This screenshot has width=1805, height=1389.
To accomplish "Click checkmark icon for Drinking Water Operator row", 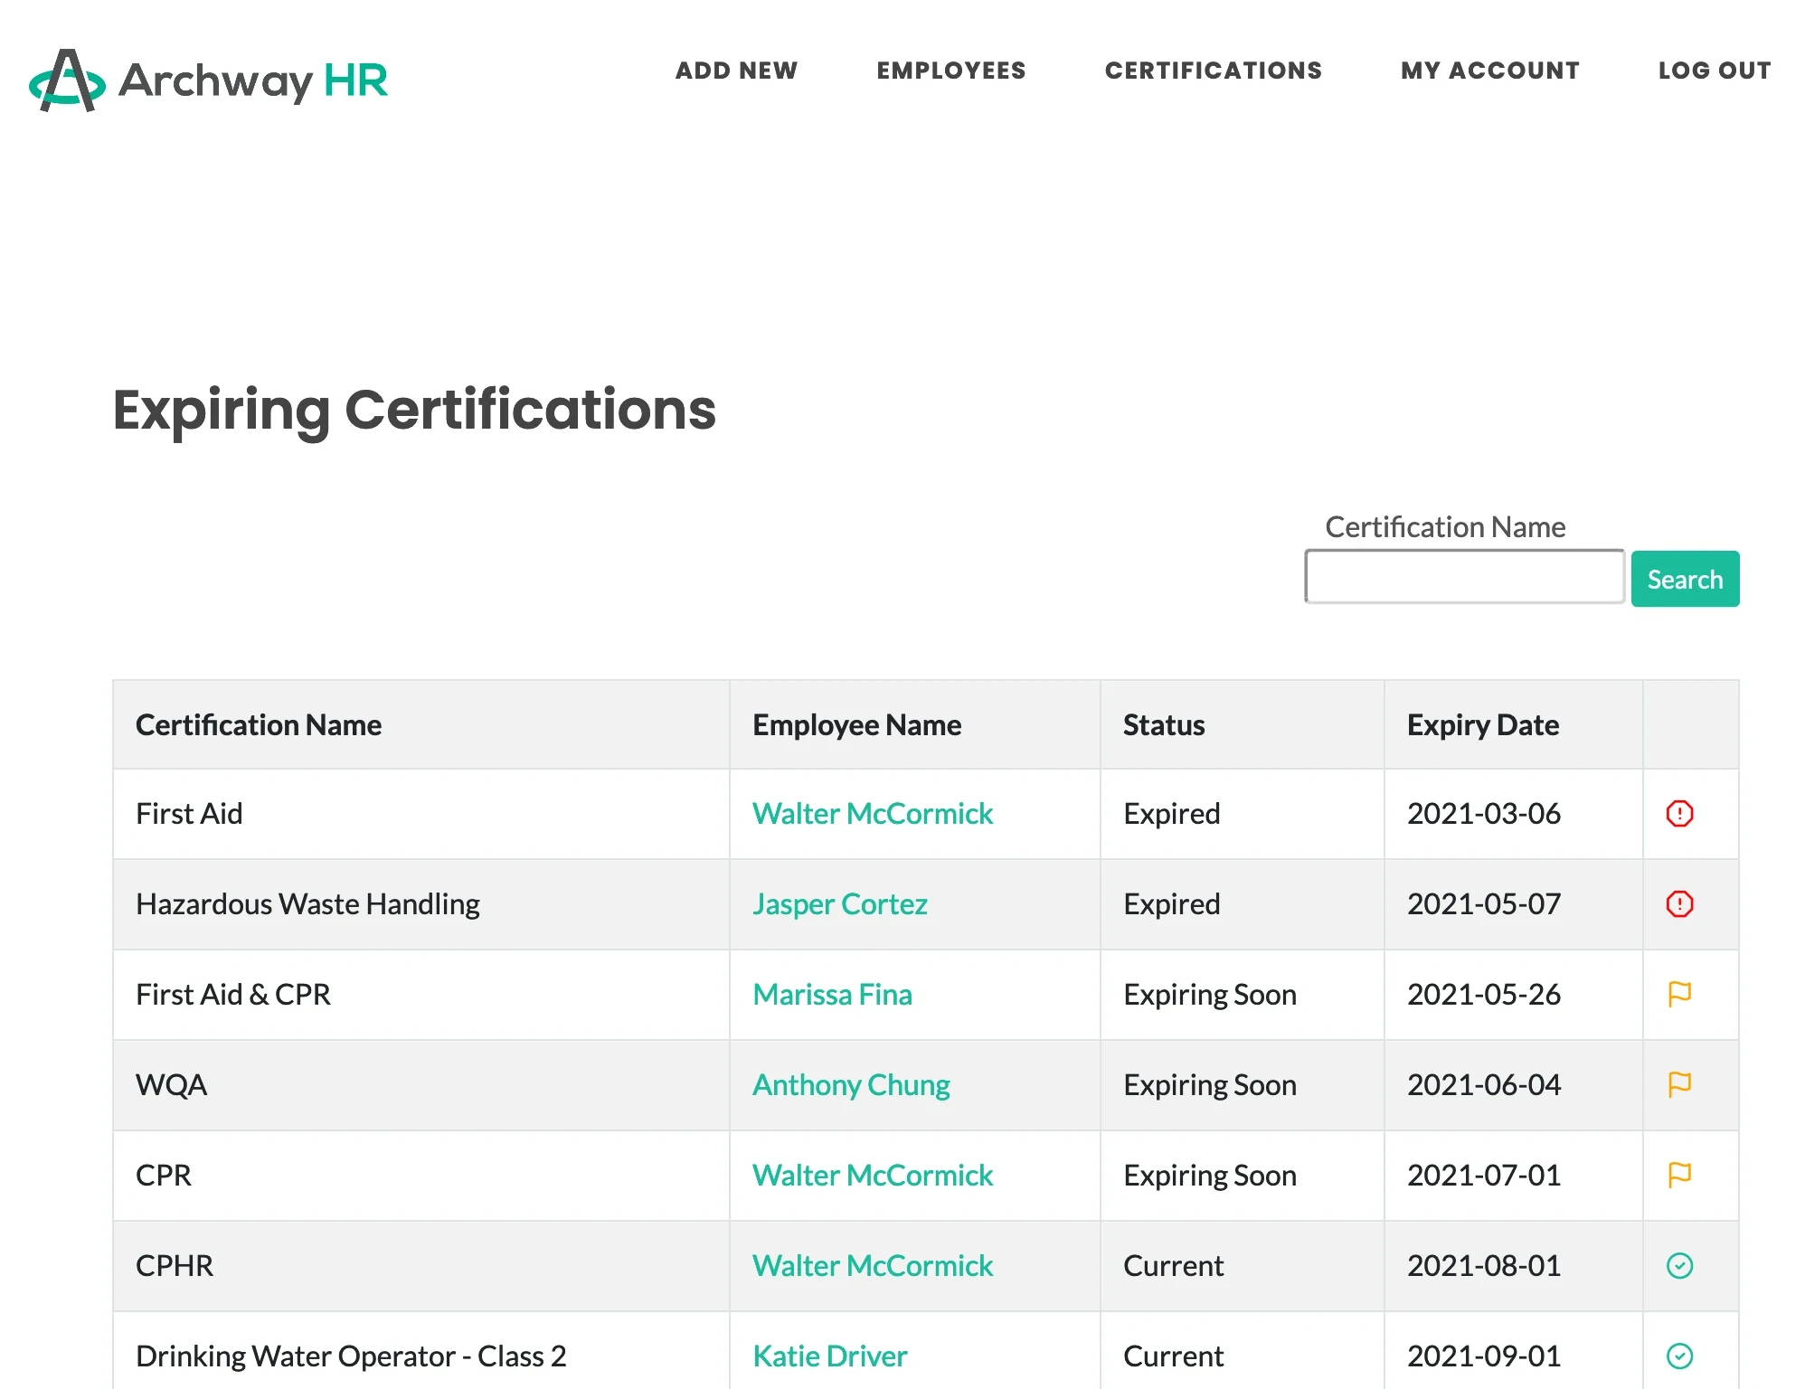I will tap(1679, 1356).
